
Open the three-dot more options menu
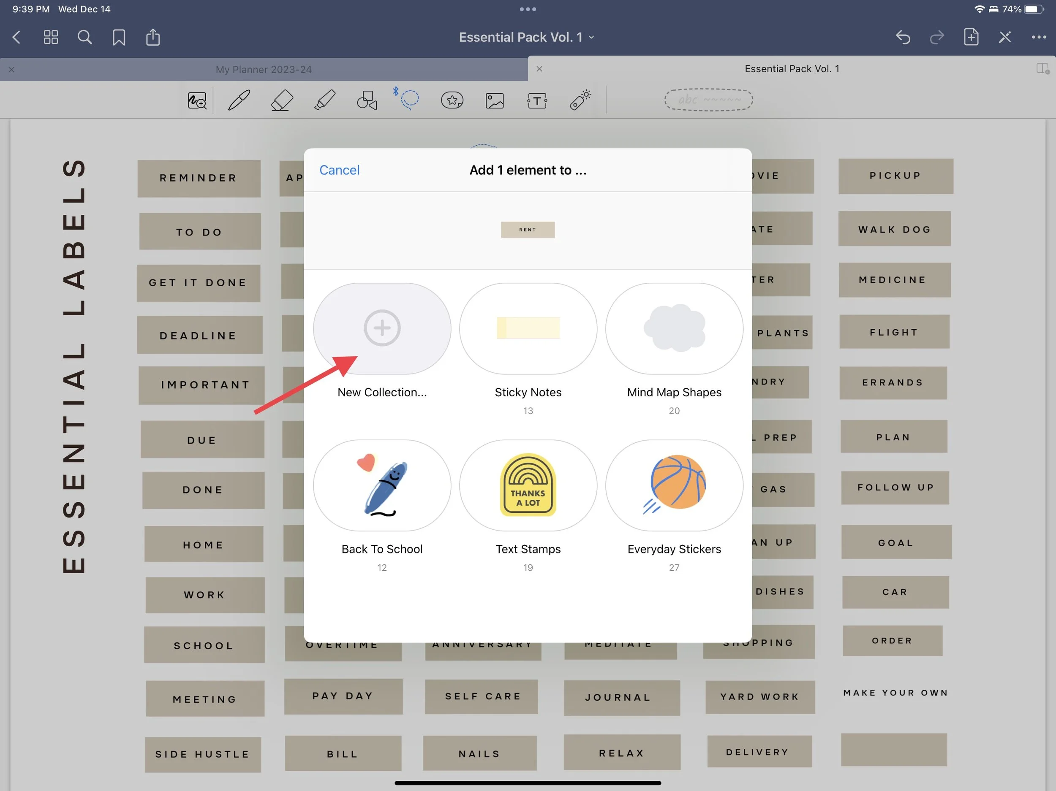click(x=1038, y=37)
